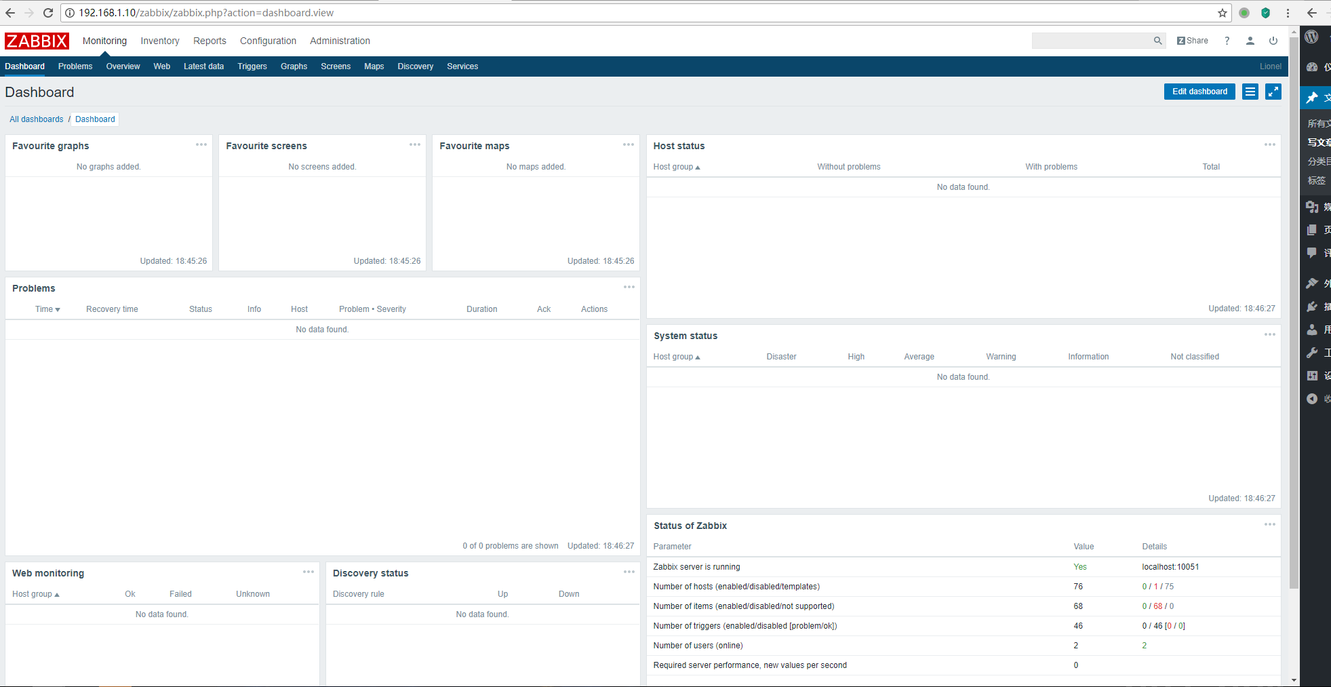Viewport: 1331px width, 687px height.
Task: Open the Inventory main menu
Action: (160, 41)
